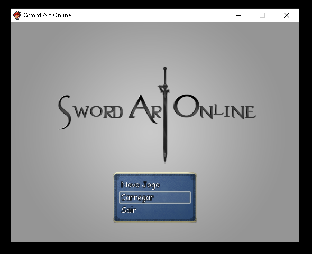Click the game icon in the title bar

[17, 15]
